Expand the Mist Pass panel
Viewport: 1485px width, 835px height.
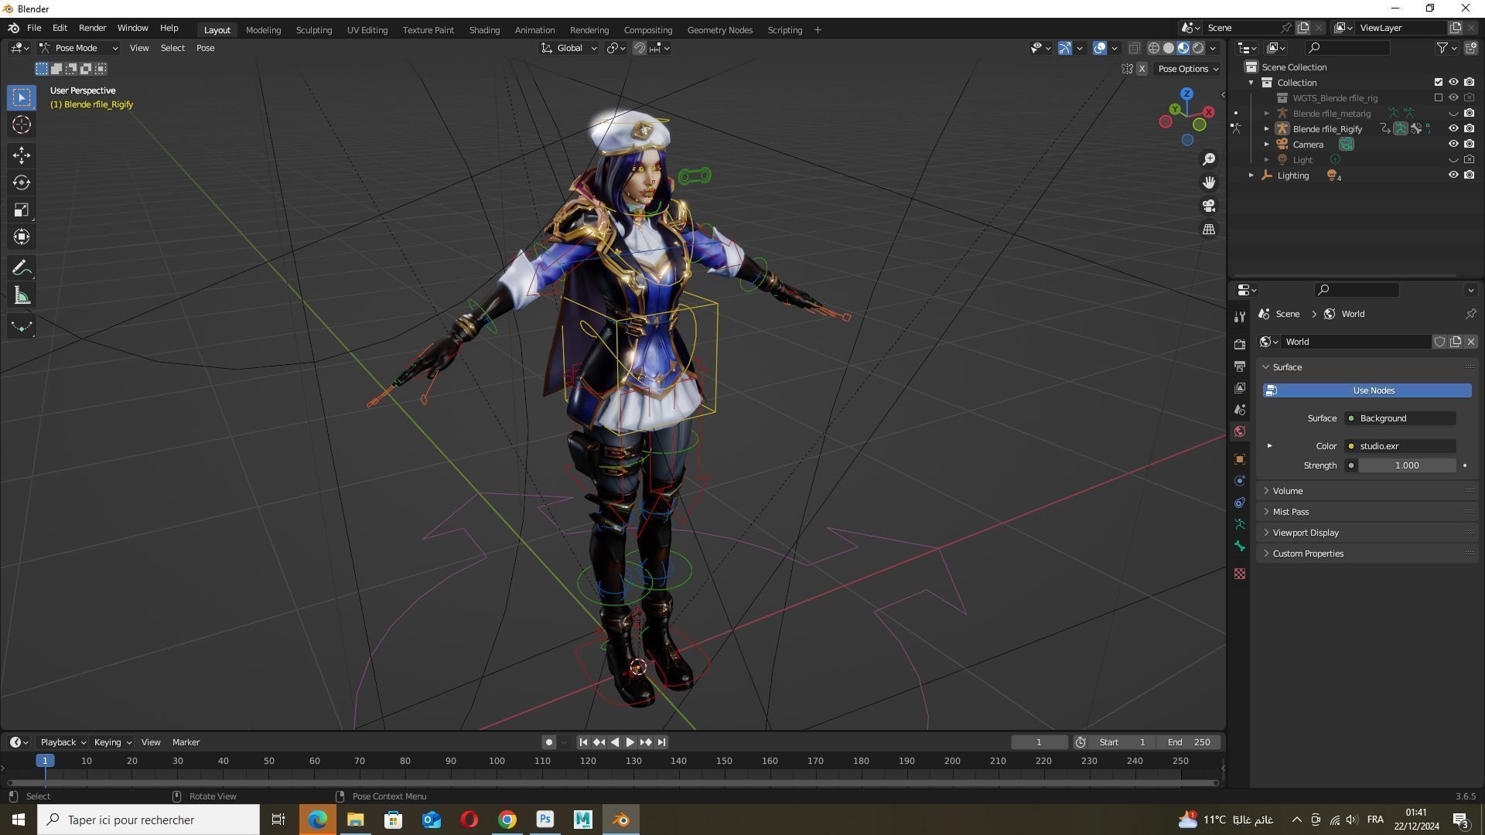[1291, 512]
